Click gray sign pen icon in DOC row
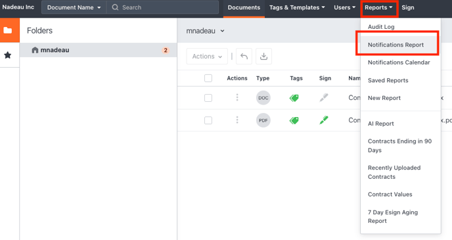The height and width of the screenshot is (240, 452). [324, 97]
